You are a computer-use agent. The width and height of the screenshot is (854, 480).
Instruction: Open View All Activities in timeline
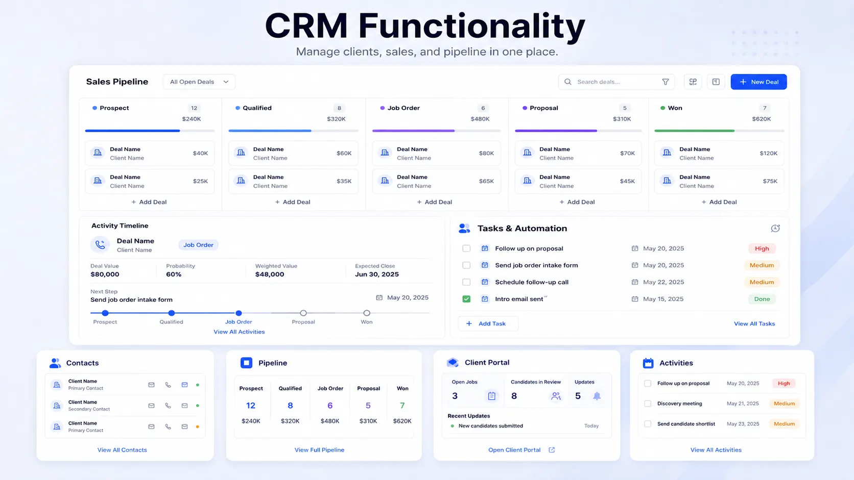point(239,332)
